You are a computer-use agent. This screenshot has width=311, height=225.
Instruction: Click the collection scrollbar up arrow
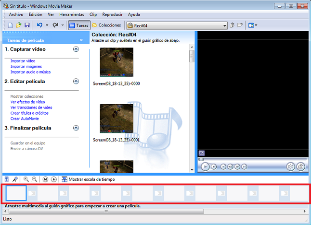click(192, 47)
